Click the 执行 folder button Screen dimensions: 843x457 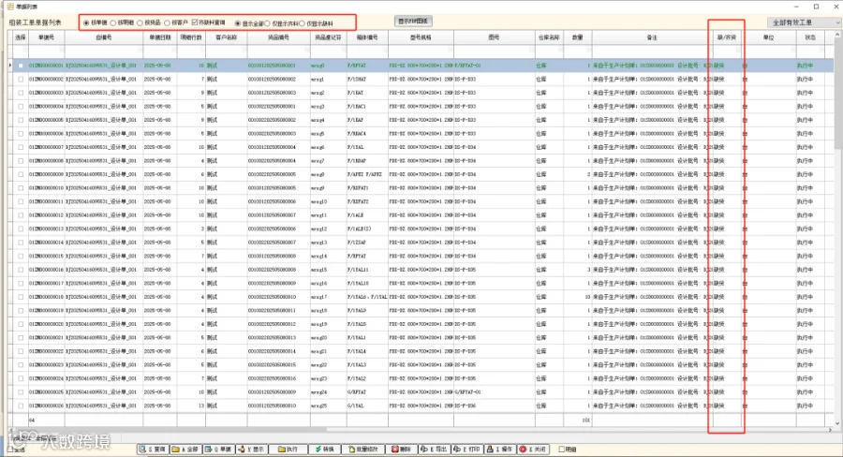288,449
